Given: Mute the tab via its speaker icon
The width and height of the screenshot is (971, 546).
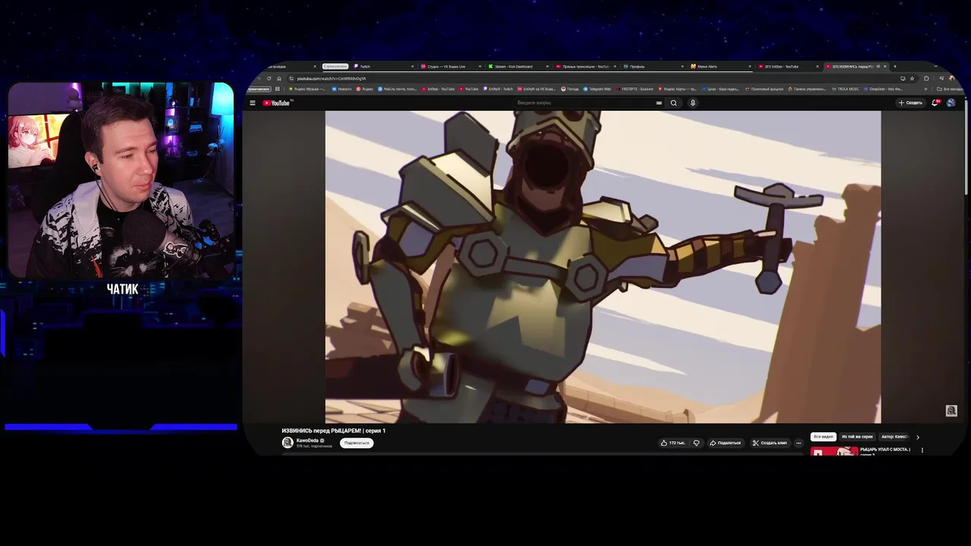Looking at the screenshot, I should (878, 66).
